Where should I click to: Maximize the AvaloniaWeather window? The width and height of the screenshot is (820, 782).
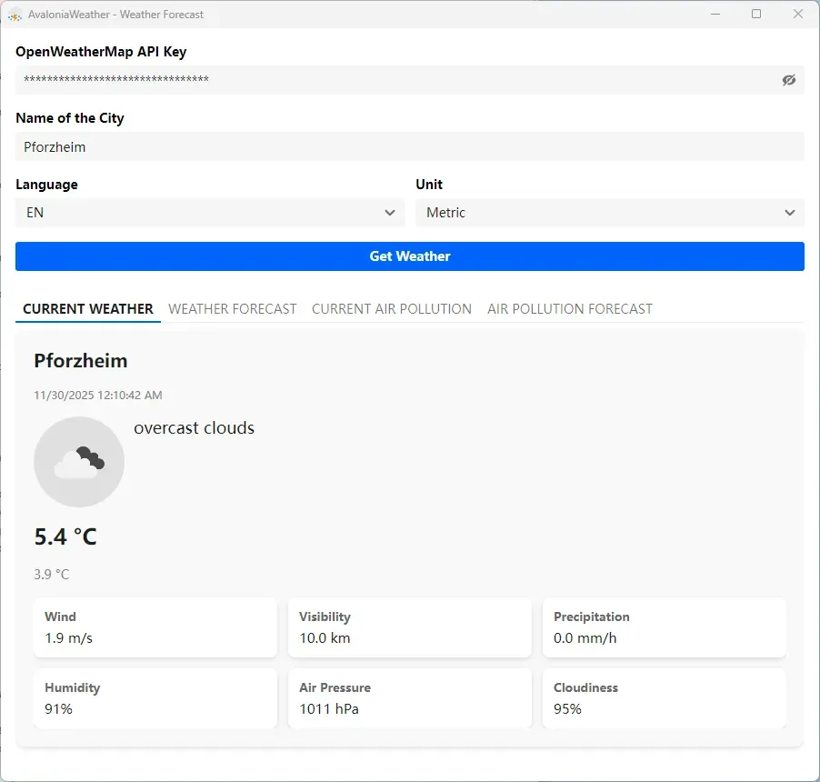tap(756, 15)
